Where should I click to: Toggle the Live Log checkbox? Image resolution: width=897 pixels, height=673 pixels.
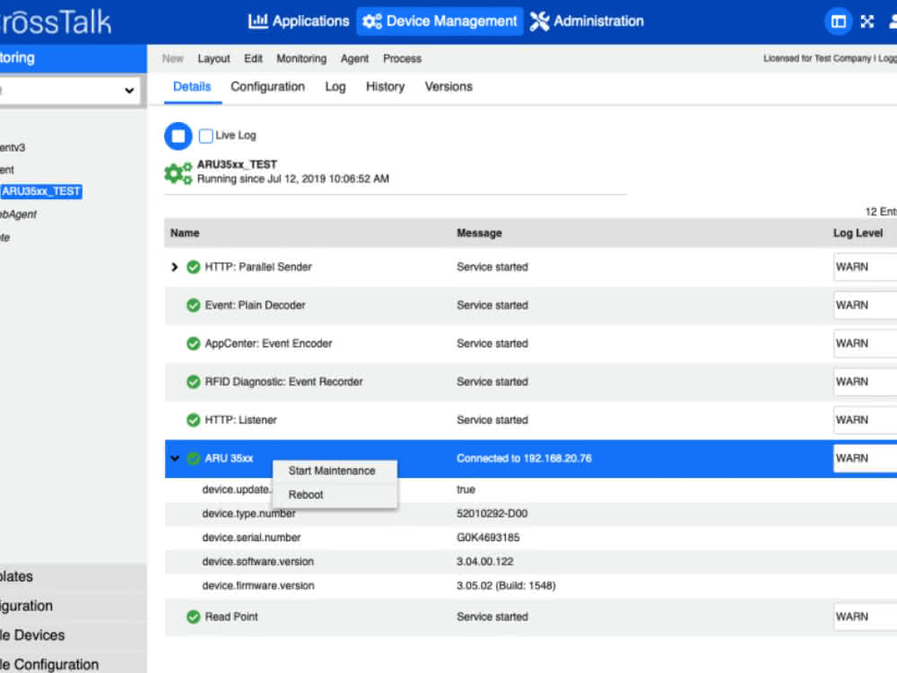click(x=206, y=135)
